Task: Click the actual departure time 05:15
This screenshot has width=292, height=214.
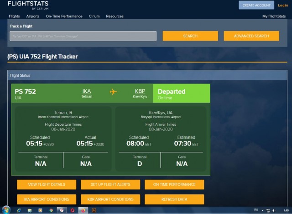Action: coord(84,143)
